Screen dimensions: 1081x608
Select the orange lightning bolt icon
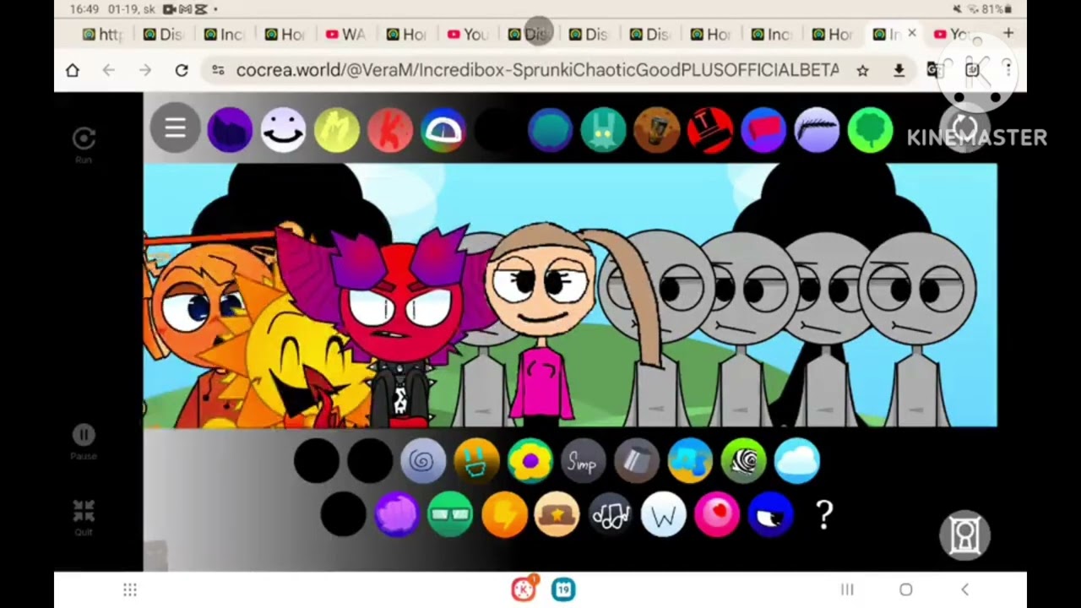coord(504,514)
